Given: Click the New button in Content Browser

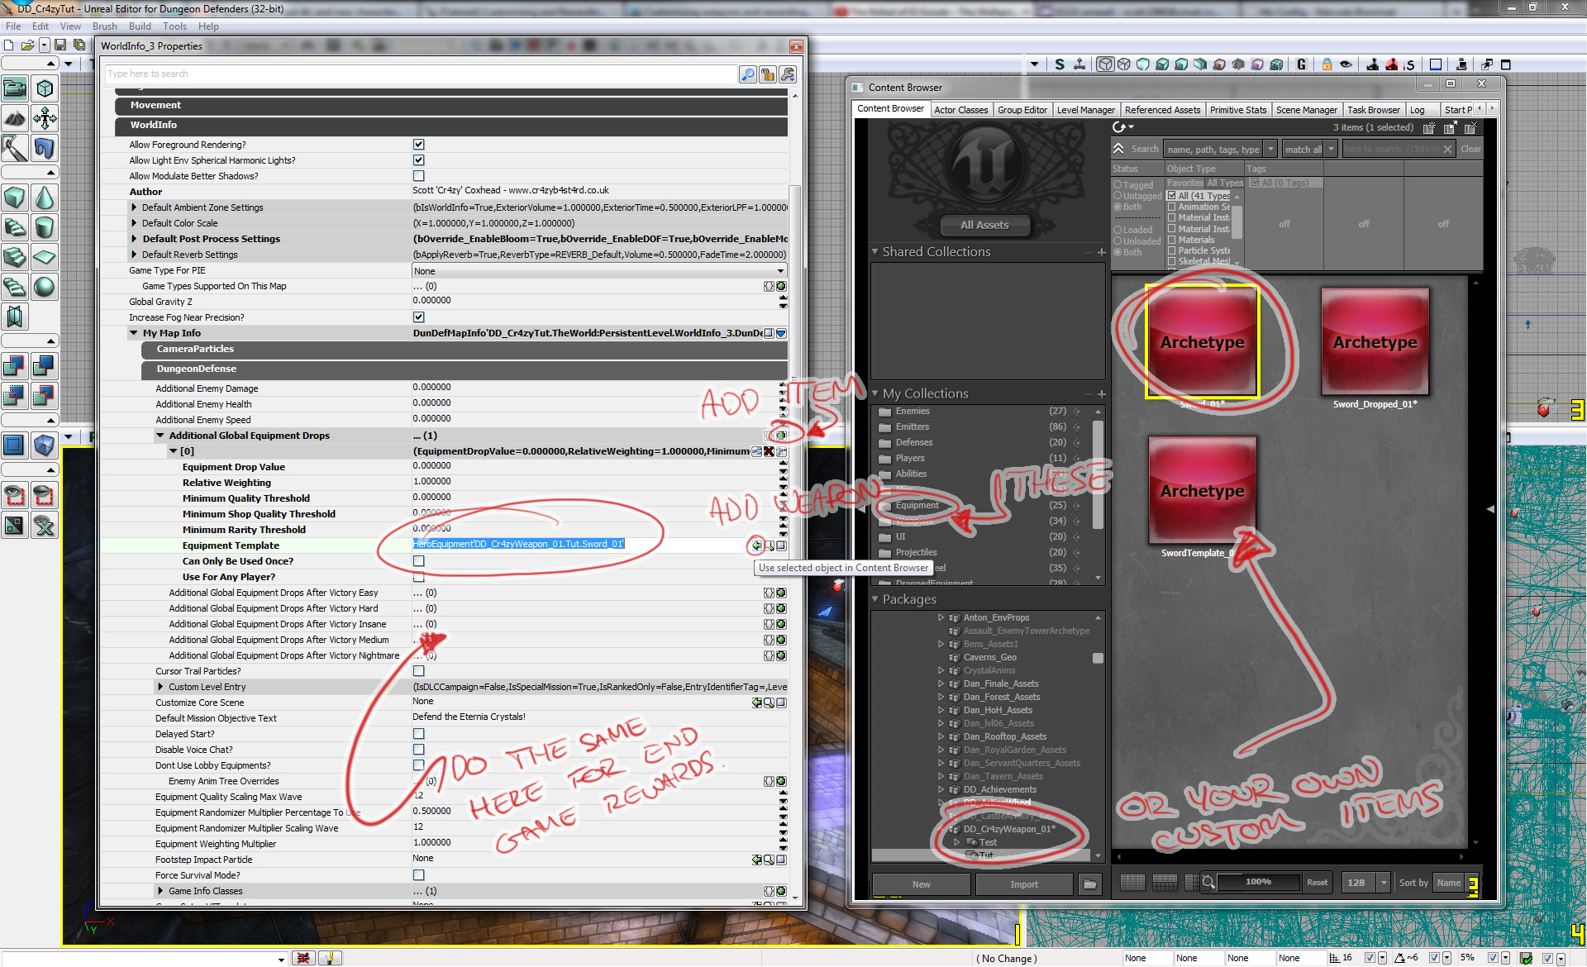Looking at the screenshot, I should (x=921, y=884).
